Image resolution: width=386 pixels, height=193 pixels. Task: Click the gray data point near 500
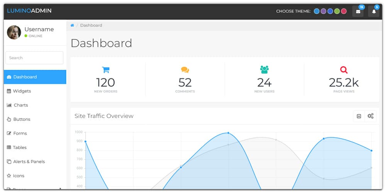[x=323, y=179]
